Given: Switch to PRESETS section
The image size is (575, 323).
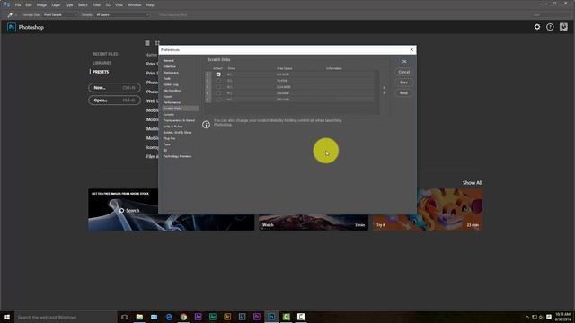Looking at the screenshot, I should click(x=101, y=72).
